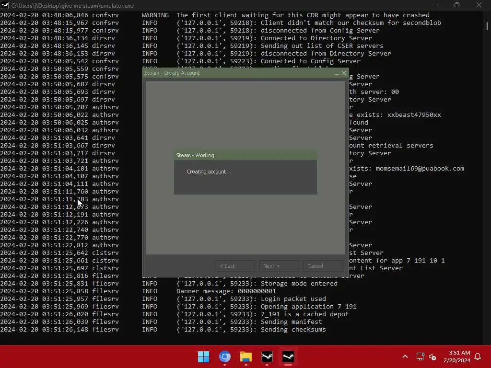Click the emulator.exe title bar icon
The height and width of the screenshot is (368, 491).
[x=5, y=5]
